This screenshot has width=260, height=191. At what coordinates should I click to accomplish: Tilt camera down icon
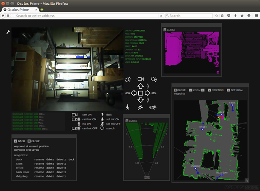point(154,79)
